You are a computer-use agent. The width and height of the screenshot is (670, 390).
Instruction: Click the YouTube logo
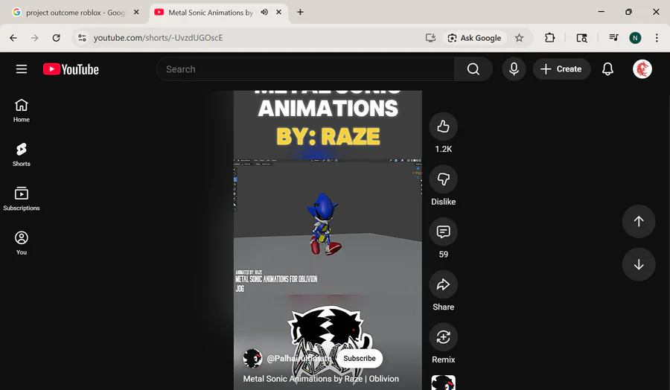click(71, 69)
